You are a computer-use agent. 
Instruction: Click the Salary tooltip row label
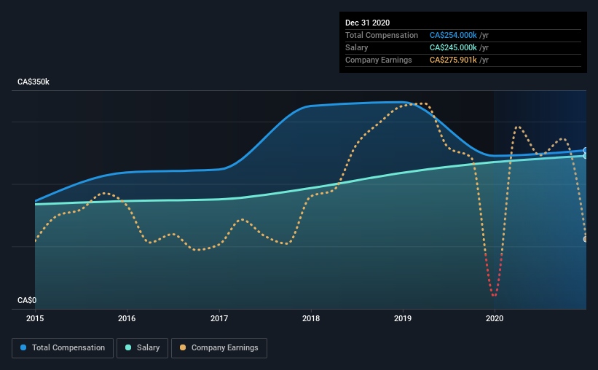[357, 47]
